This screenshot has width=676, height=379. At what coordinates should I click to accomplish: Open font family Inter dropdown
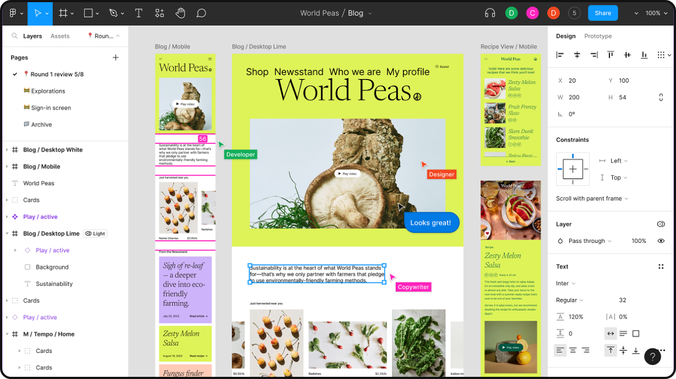pos(566,283)
